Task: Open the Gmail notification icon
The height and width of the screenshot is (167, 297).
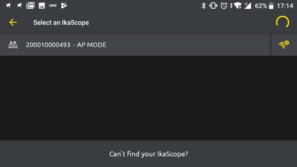Action: (x=31, y=6)
